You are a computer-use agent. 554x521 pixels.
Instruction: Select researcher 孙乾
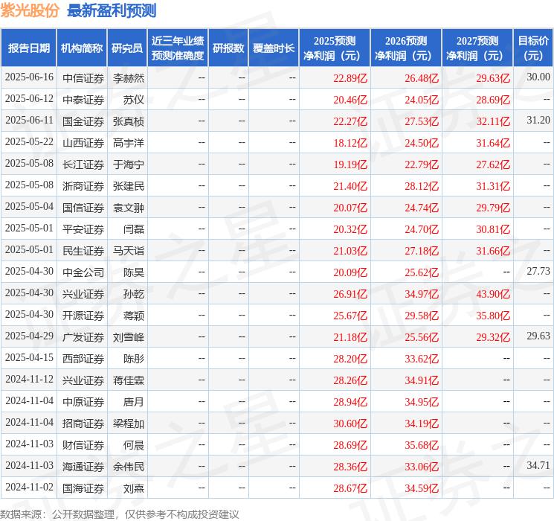click(x=134, y=294)
